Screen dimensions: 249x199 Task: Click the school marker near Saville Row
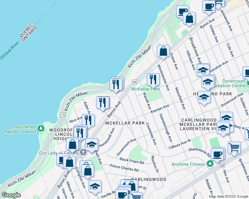coord(95,186)
